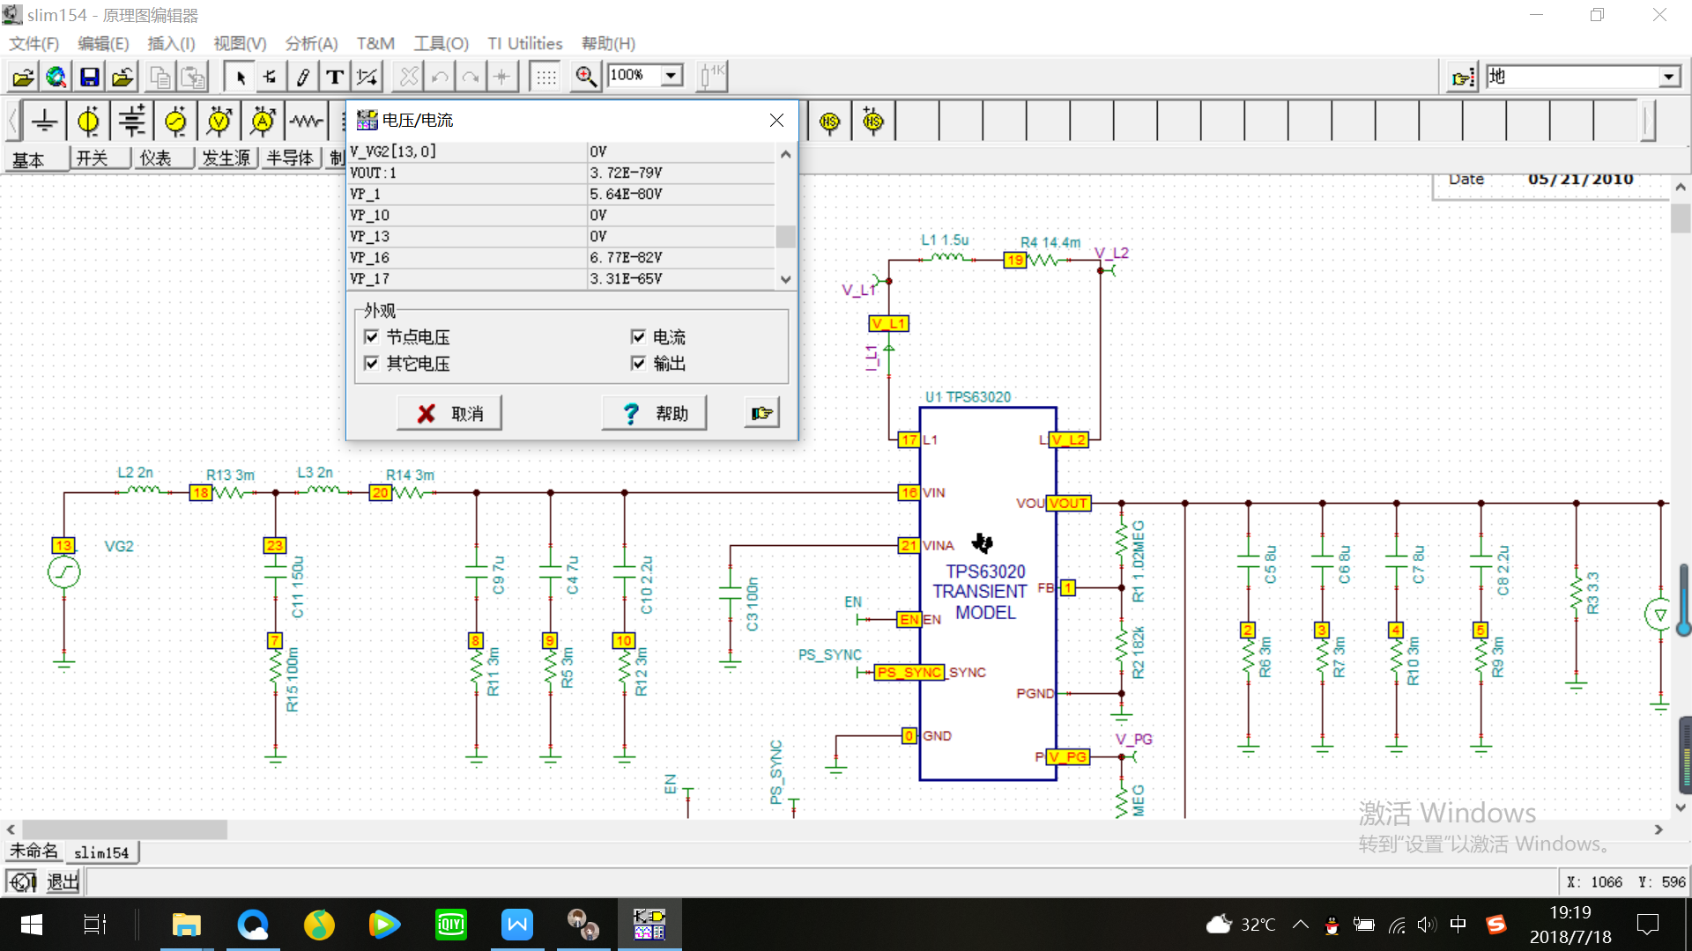Image resolution: width=1692 pixels, height=951 pixels.
Task: Insert a ground symbol from components bar
Action: coord(44,121)
